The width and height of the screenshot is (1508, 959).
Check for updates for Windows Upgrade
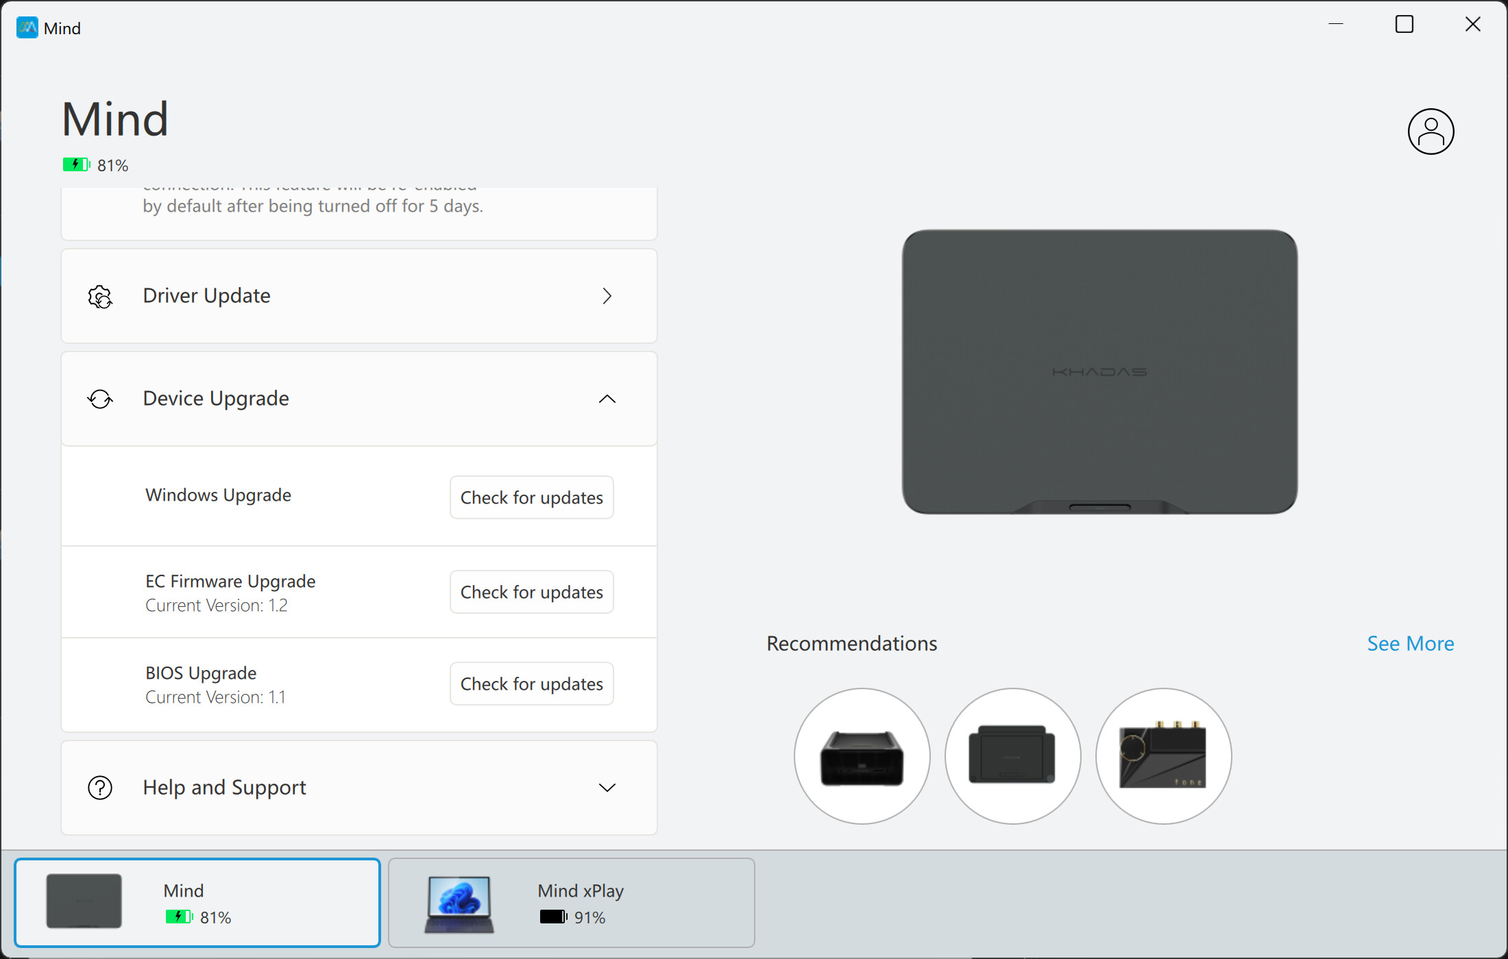tap(531, 497)
